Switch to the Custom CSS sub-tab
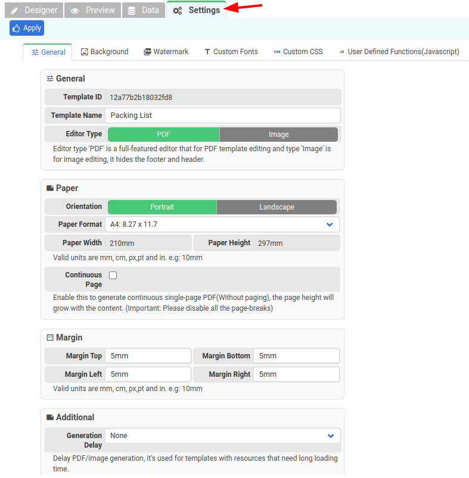 [299, 52]
